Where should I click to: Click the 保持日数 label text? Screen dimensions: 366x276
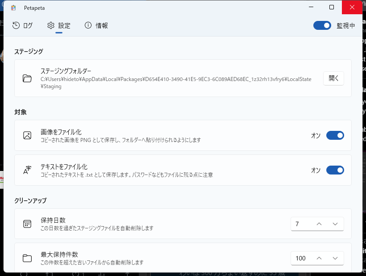click(53, 220)
